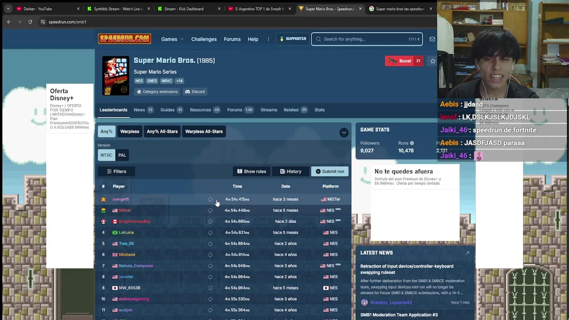The width and height of the screenshot is (569, 320).
Task: Click Submit run button
Action: (x=330, y=172)
